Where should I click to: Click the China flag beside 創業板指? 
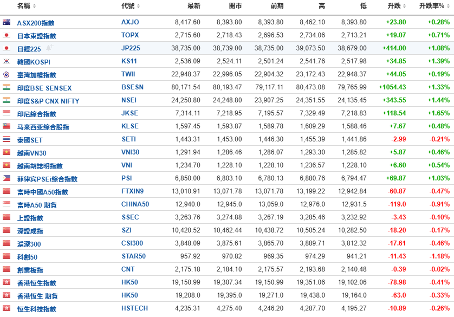[7, 269]
